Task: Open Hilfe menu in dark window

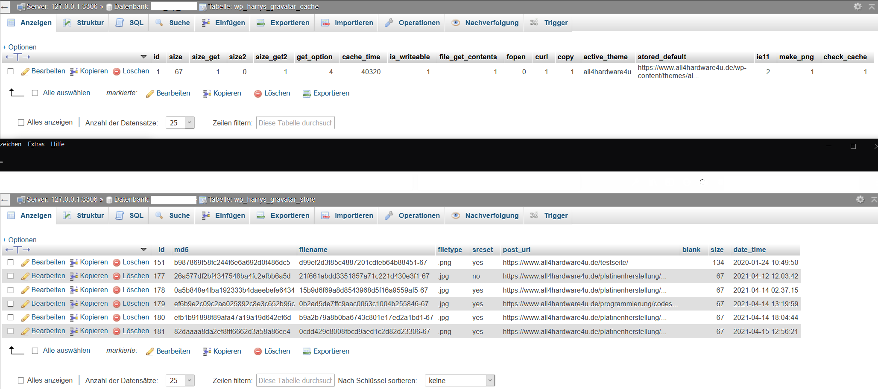Action: (x=58, y=144)
